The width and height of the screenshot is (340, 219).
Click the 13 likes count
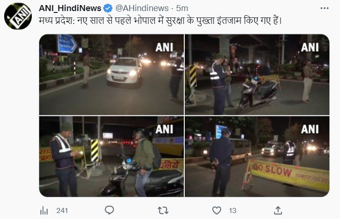pos(233,211)
